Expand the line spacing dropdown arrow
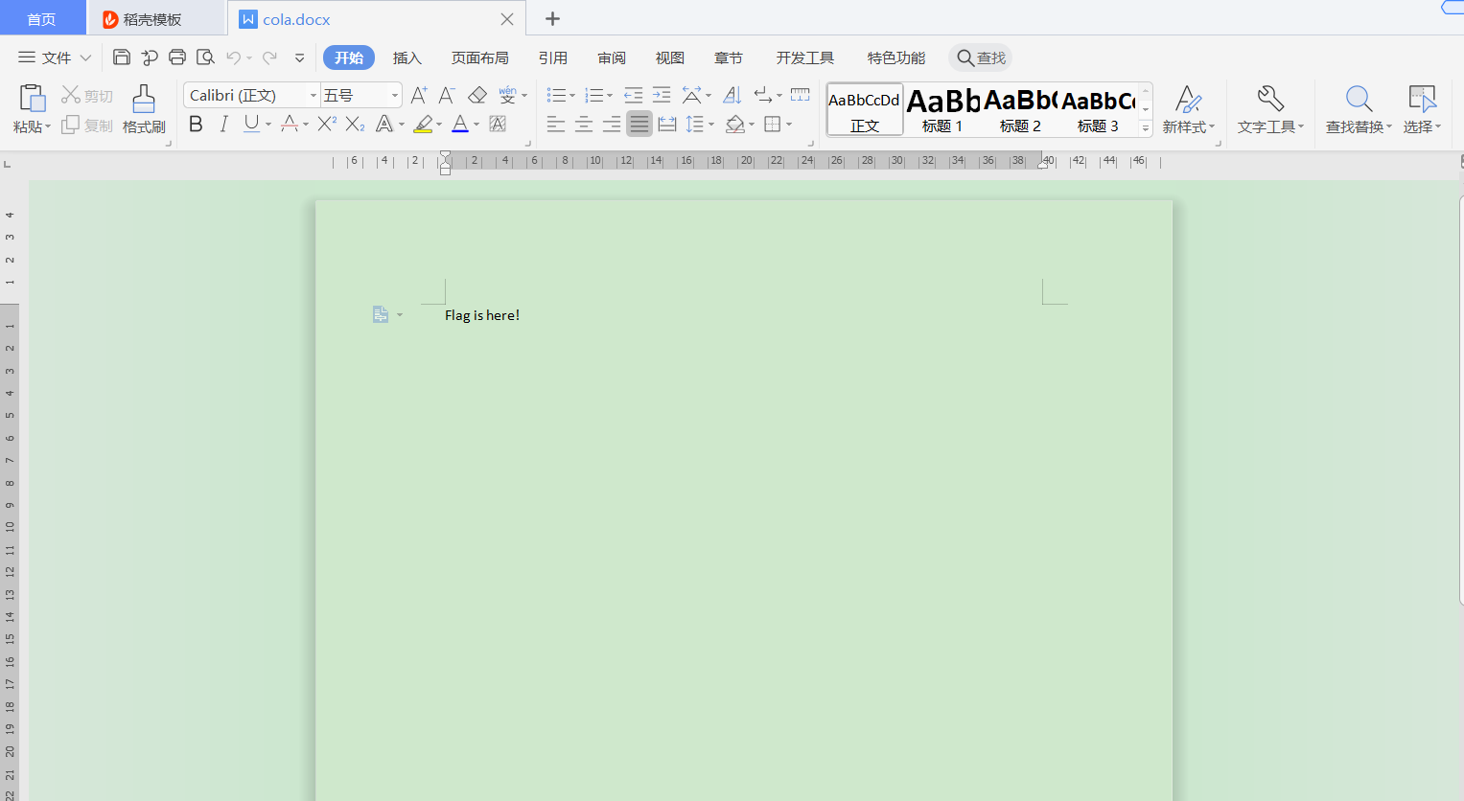The image size is (1464, 801). point(711,125)
